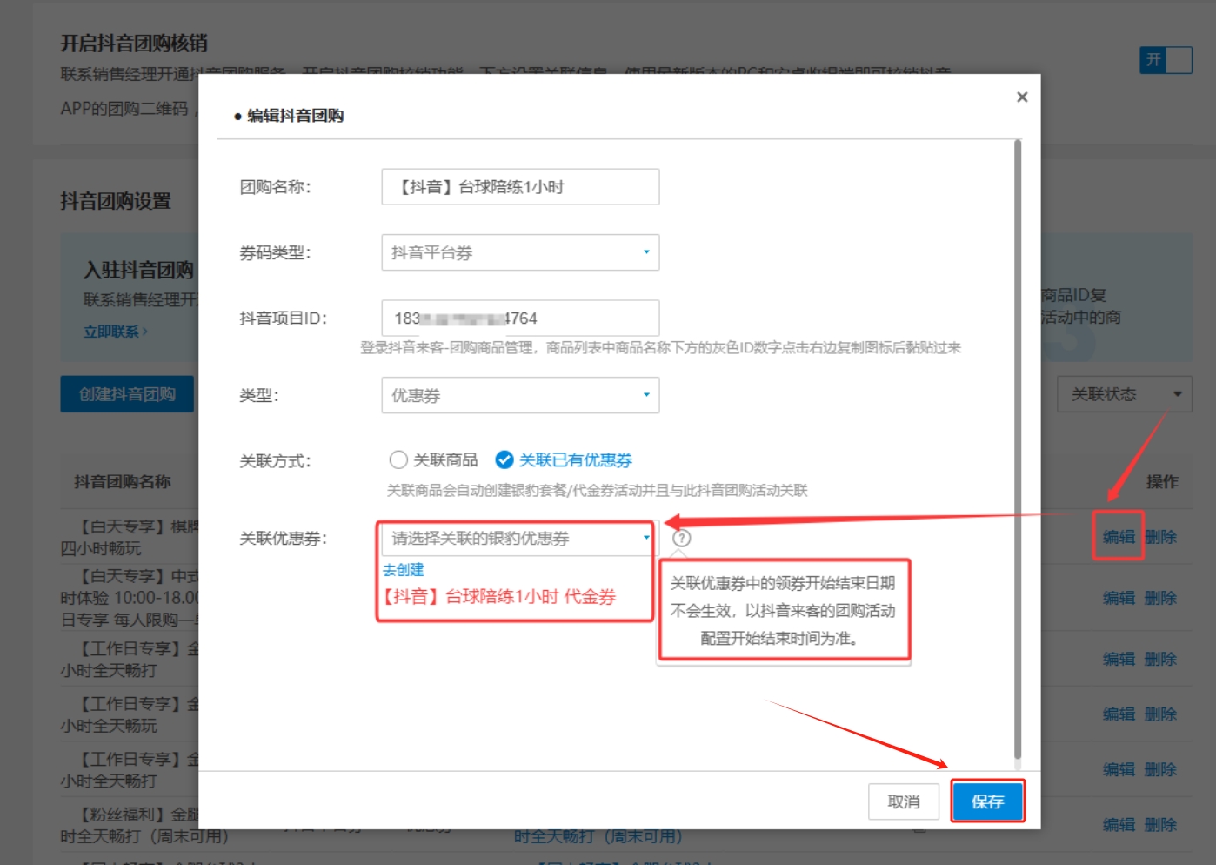Viewport: 1216px width, 865px height.
Task: Click 编辑 for the 棋牌四小时畅玩 row
Action: 1119,537
